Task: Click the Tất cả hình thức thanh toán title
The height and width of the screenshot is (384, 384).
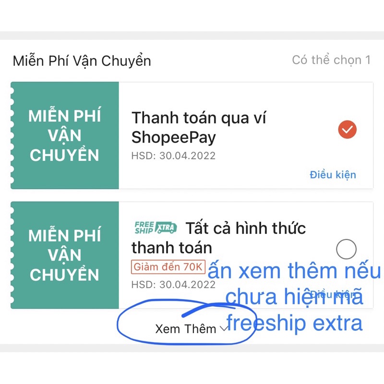Action: point(218,238)
